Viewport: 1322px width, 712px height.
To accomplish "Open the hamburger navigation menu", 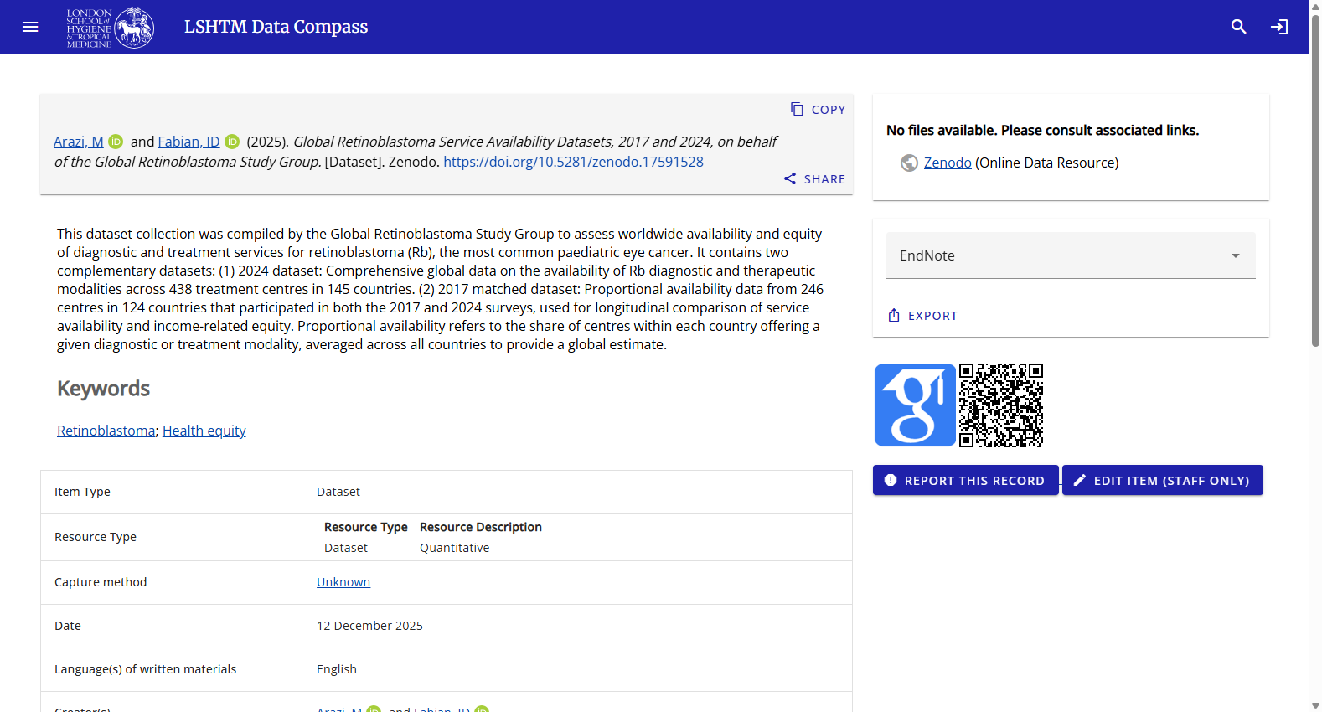I will pos(30,27).
